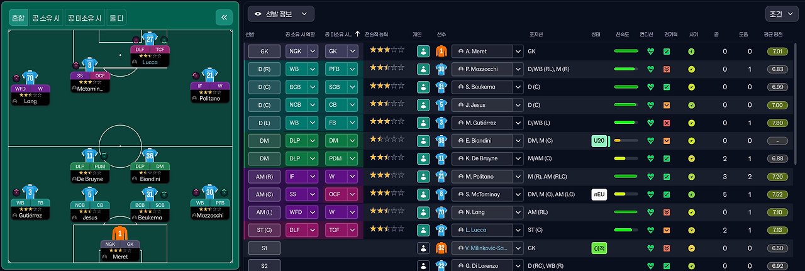Click the D (L) position button

[264, 123]
